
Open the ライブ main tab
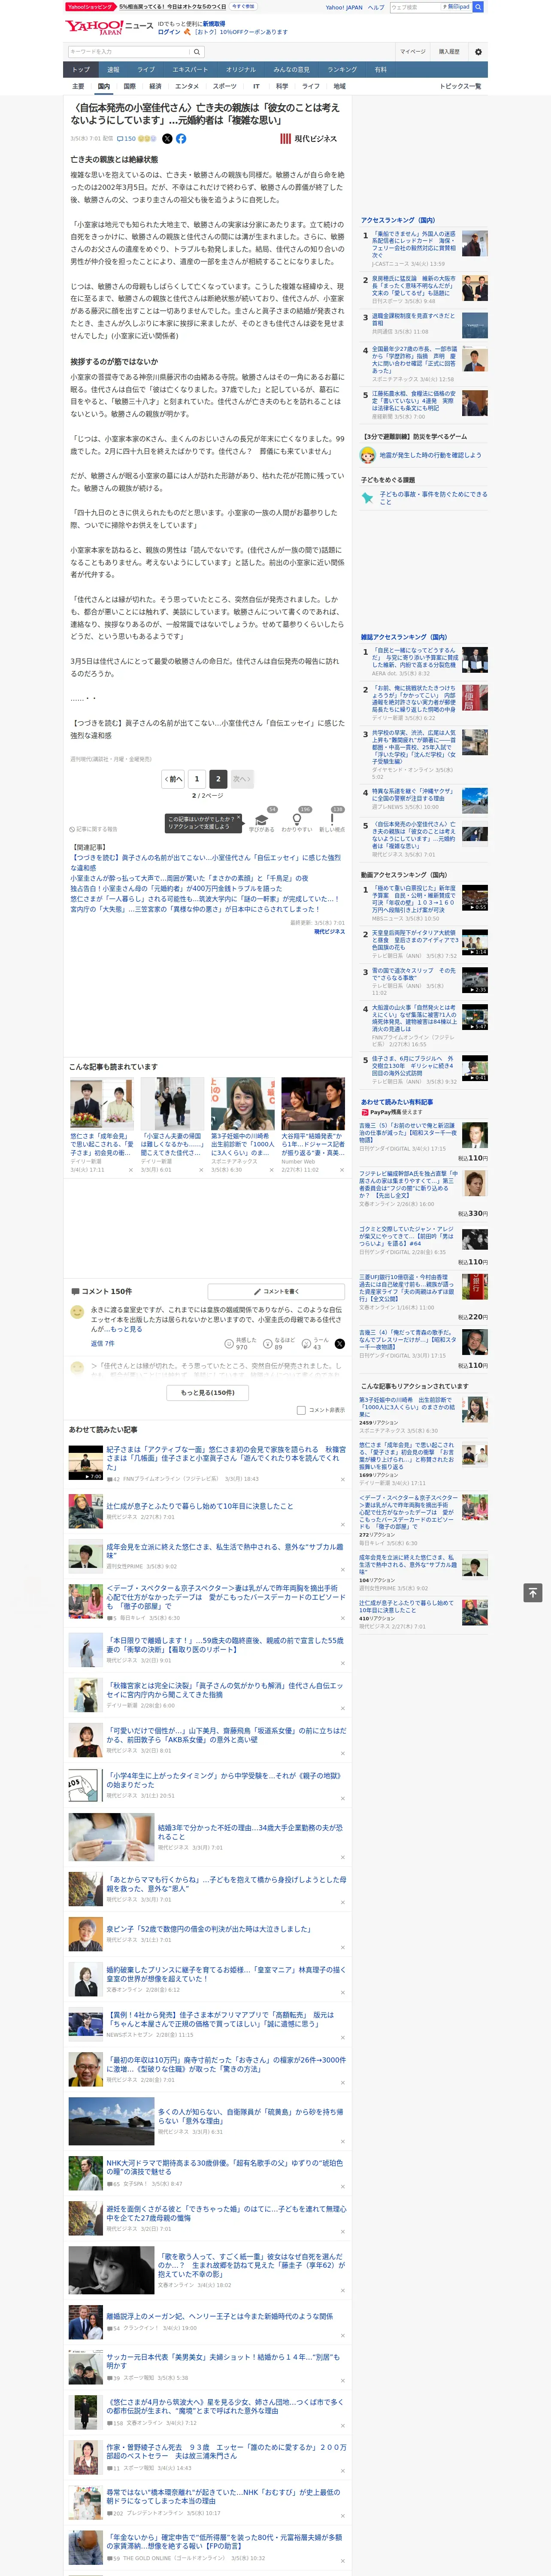click(x=146, y=70)
